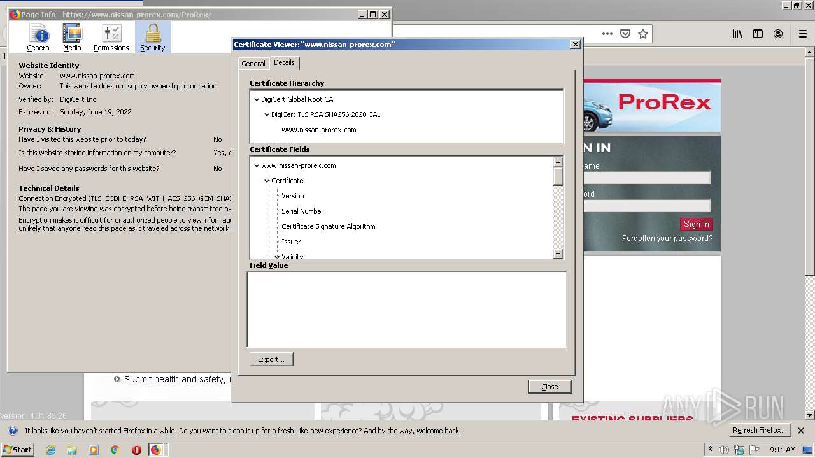Switch to the General tab in Certificate Viewer
815x458 pixels.
253,64
